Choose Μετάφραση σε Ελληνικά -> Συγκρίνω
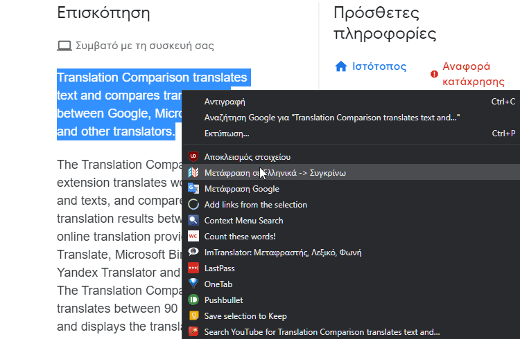The image size is (520, 339). click(x=351, y=172)
